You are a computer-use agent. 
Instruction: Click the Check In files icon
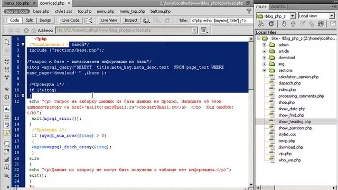(x=311, y=24)
